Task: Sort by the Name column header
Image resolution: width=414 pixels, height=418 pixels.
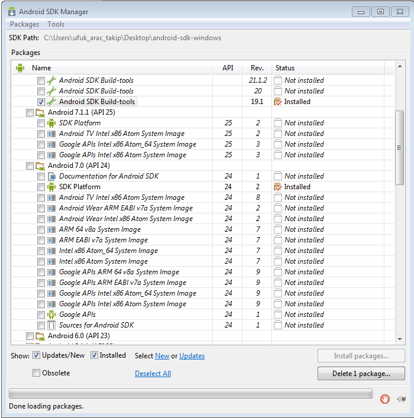Action: click(x=112, y=68)
